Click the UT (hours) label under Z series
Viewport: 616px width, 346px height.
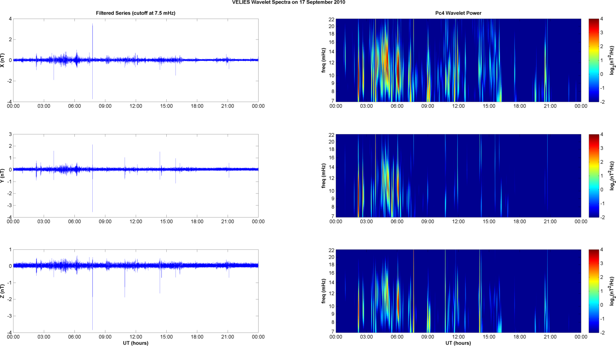[135, 343]
